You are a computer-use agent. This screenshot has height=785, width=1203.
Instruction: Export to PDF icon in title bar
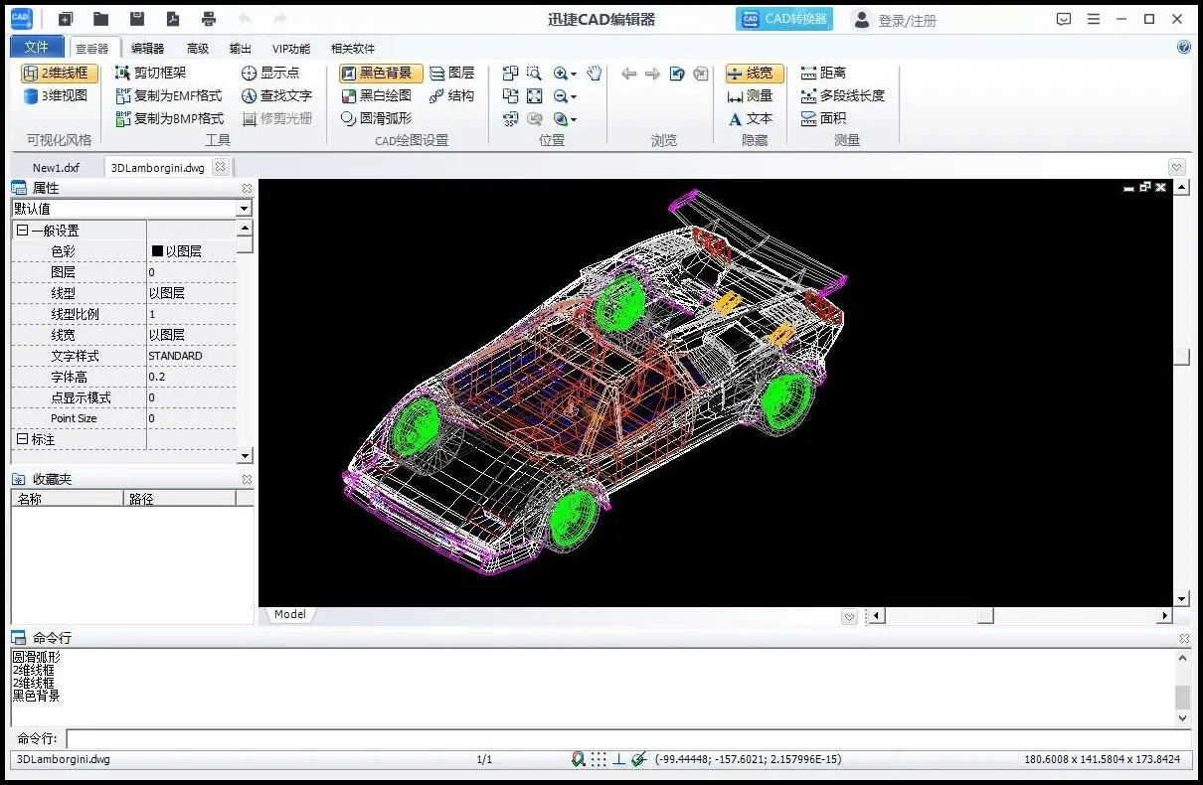(x=172, y=19)
